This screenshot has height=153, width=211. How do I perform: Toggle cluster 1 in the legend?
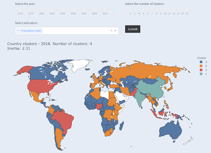pos(203,74)
